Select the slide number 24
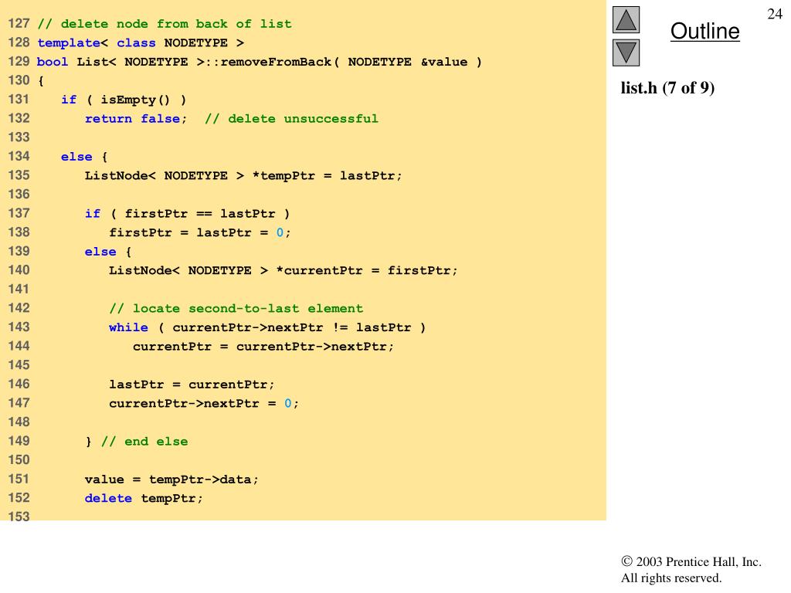The image size is (791, 593). (775, 14)
